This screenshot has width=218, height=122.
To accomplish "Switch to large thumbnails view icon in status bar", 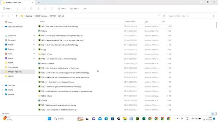I will click(x=216, y=114).
